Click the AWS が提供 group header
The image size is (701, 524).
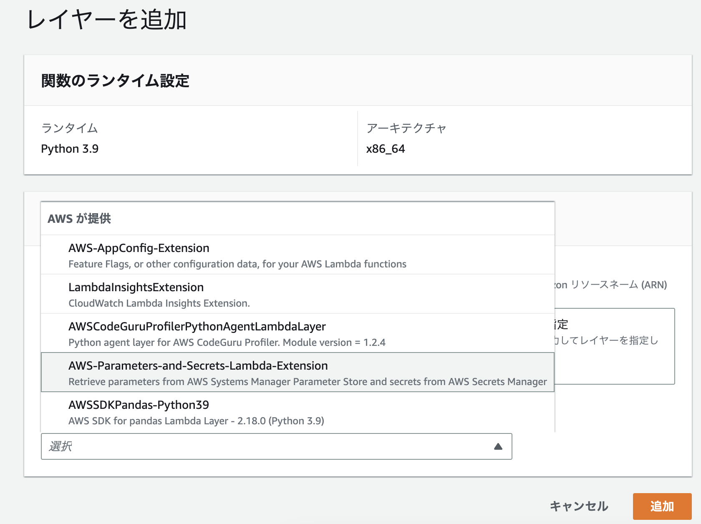coord(80,218)
